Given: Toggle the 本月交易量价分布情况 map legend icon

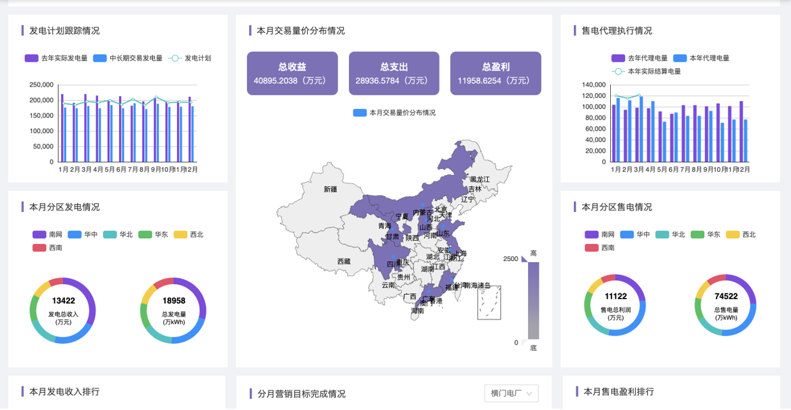Looking at the screenshot, I should point(360,113).
